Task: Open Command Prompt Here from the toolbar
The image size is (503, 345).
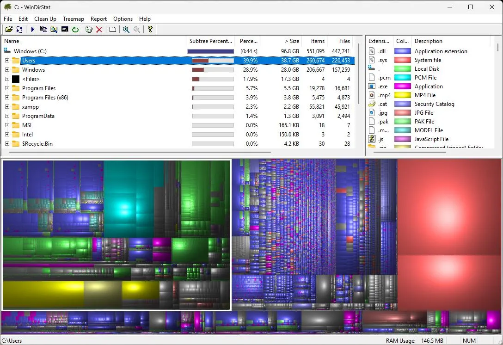Action: 64,29
